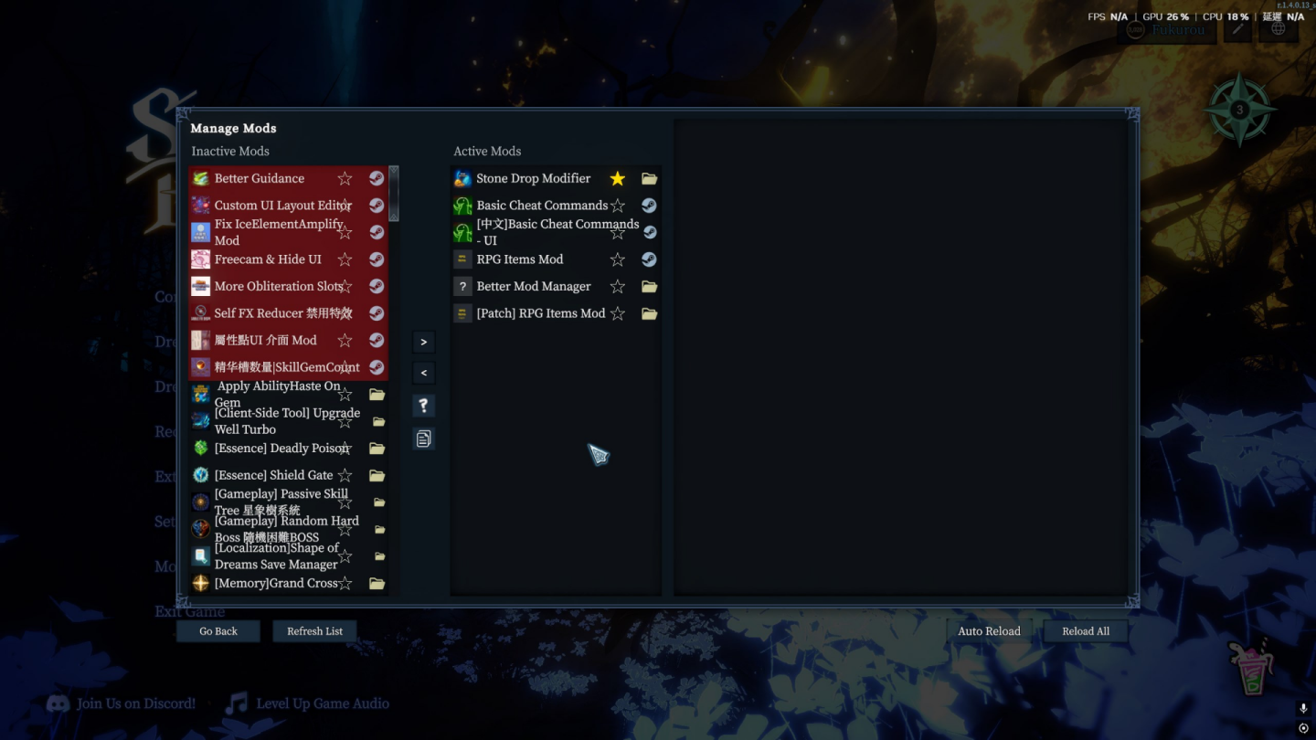Click Steam icon for More Obliteration Slots
The image size is (1316, 740).
tap(377, 286)
